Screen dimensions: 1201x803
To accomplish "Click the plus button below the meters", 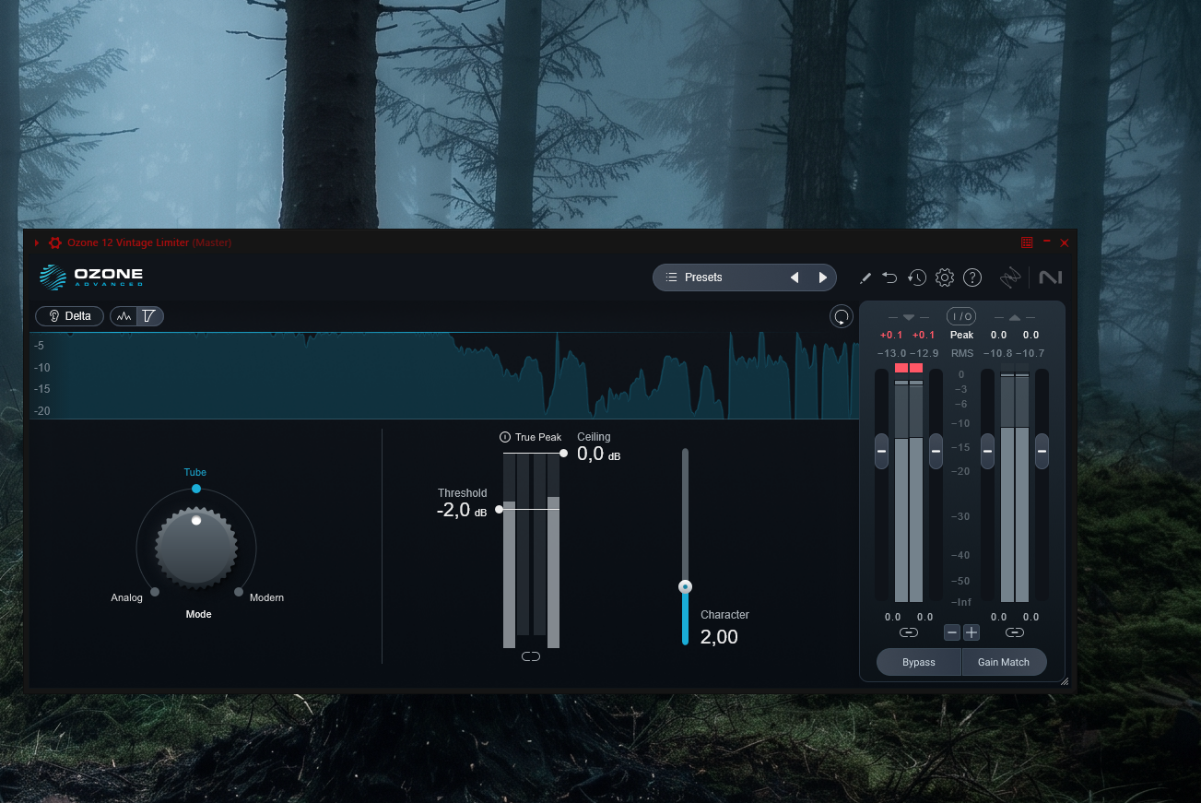I will (x=971, y=633).
